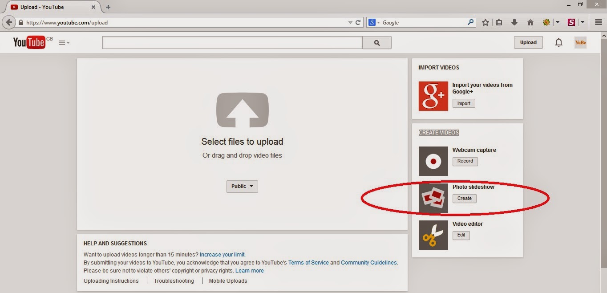Screen dimensions: 607x293
Task: Open the YuBe account avatar
Action: [580, 42]
